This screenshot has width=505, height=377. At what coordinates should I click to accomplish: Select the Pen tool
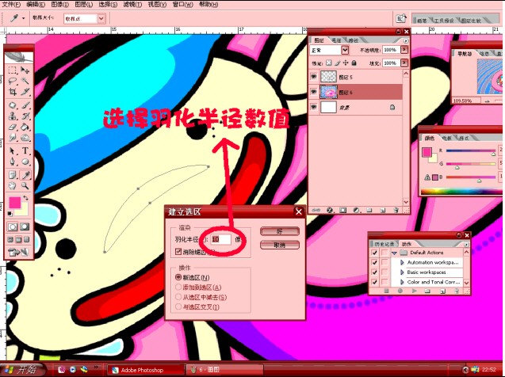(x=13, y=162)
